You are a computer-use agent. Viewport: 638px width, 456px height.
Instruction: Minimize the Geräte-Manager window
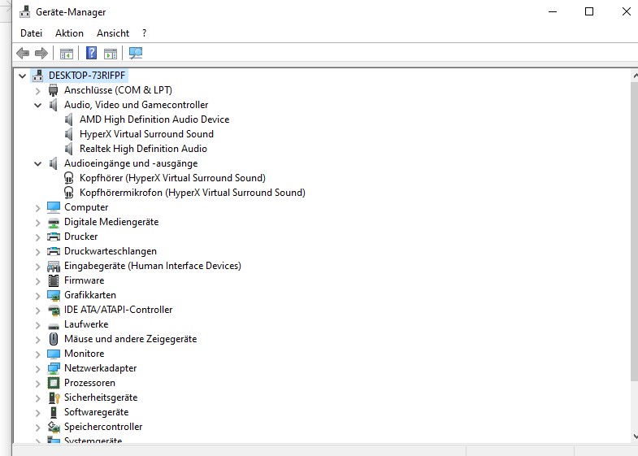tap(553, 11)
